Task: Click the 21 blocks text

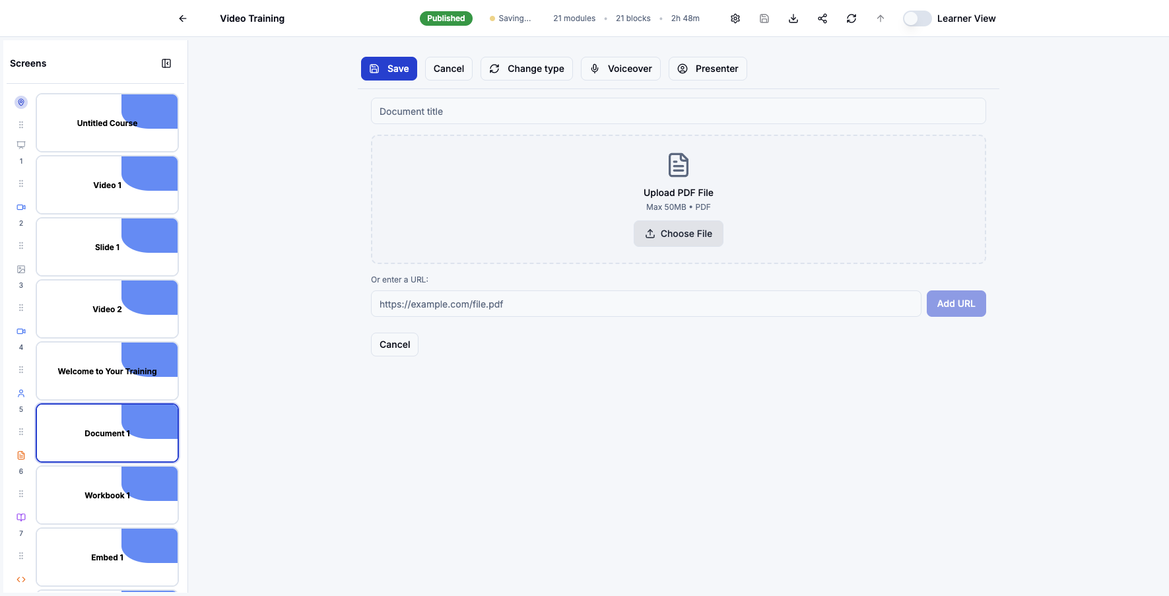Action: coord(633,18)
